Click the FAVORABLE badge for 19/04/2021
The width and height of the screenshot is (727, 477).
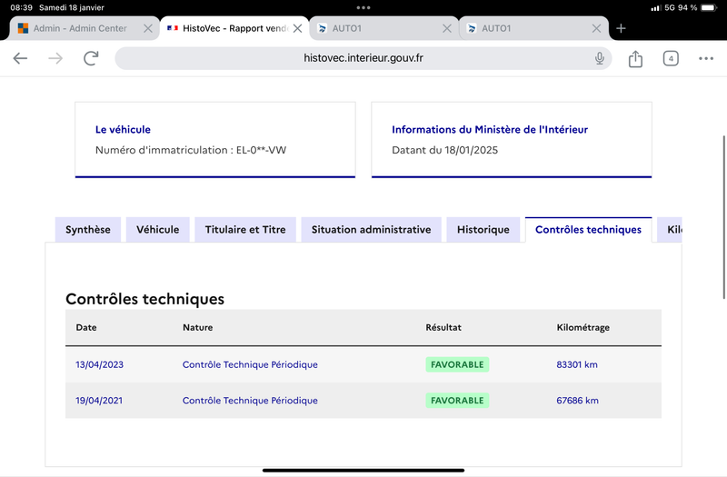pos(457,401)
